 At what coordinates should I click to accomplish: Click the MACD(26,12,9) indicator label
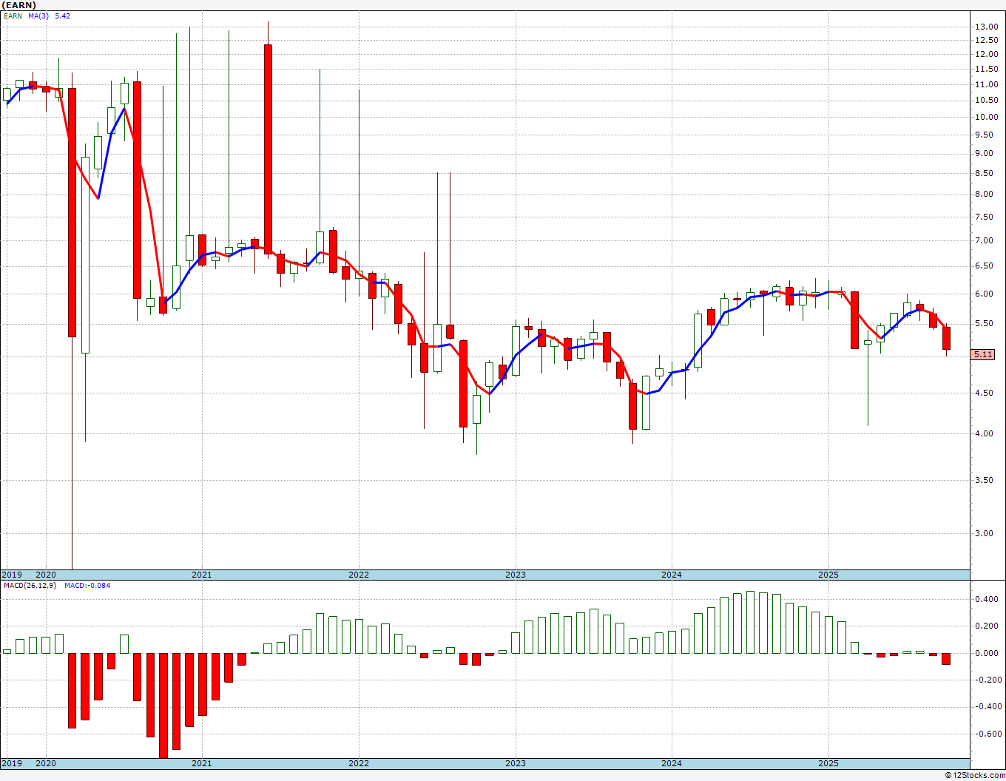[30, 585]
